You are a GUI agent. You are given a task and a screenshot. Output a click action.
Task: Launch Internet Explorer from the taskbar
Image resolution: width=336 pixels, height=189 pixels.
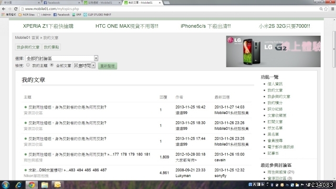pos(19,185)
